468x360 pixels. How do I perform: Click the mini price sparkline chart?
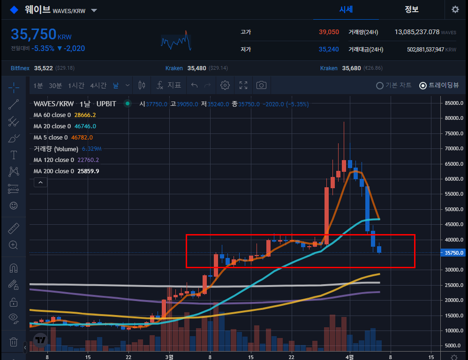(x=176, y=41)
